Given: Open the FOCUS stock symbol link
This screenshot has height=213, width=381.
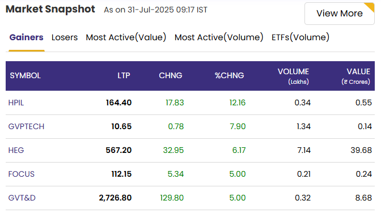Looking at the screenshot, I should [x=22, y=174].
